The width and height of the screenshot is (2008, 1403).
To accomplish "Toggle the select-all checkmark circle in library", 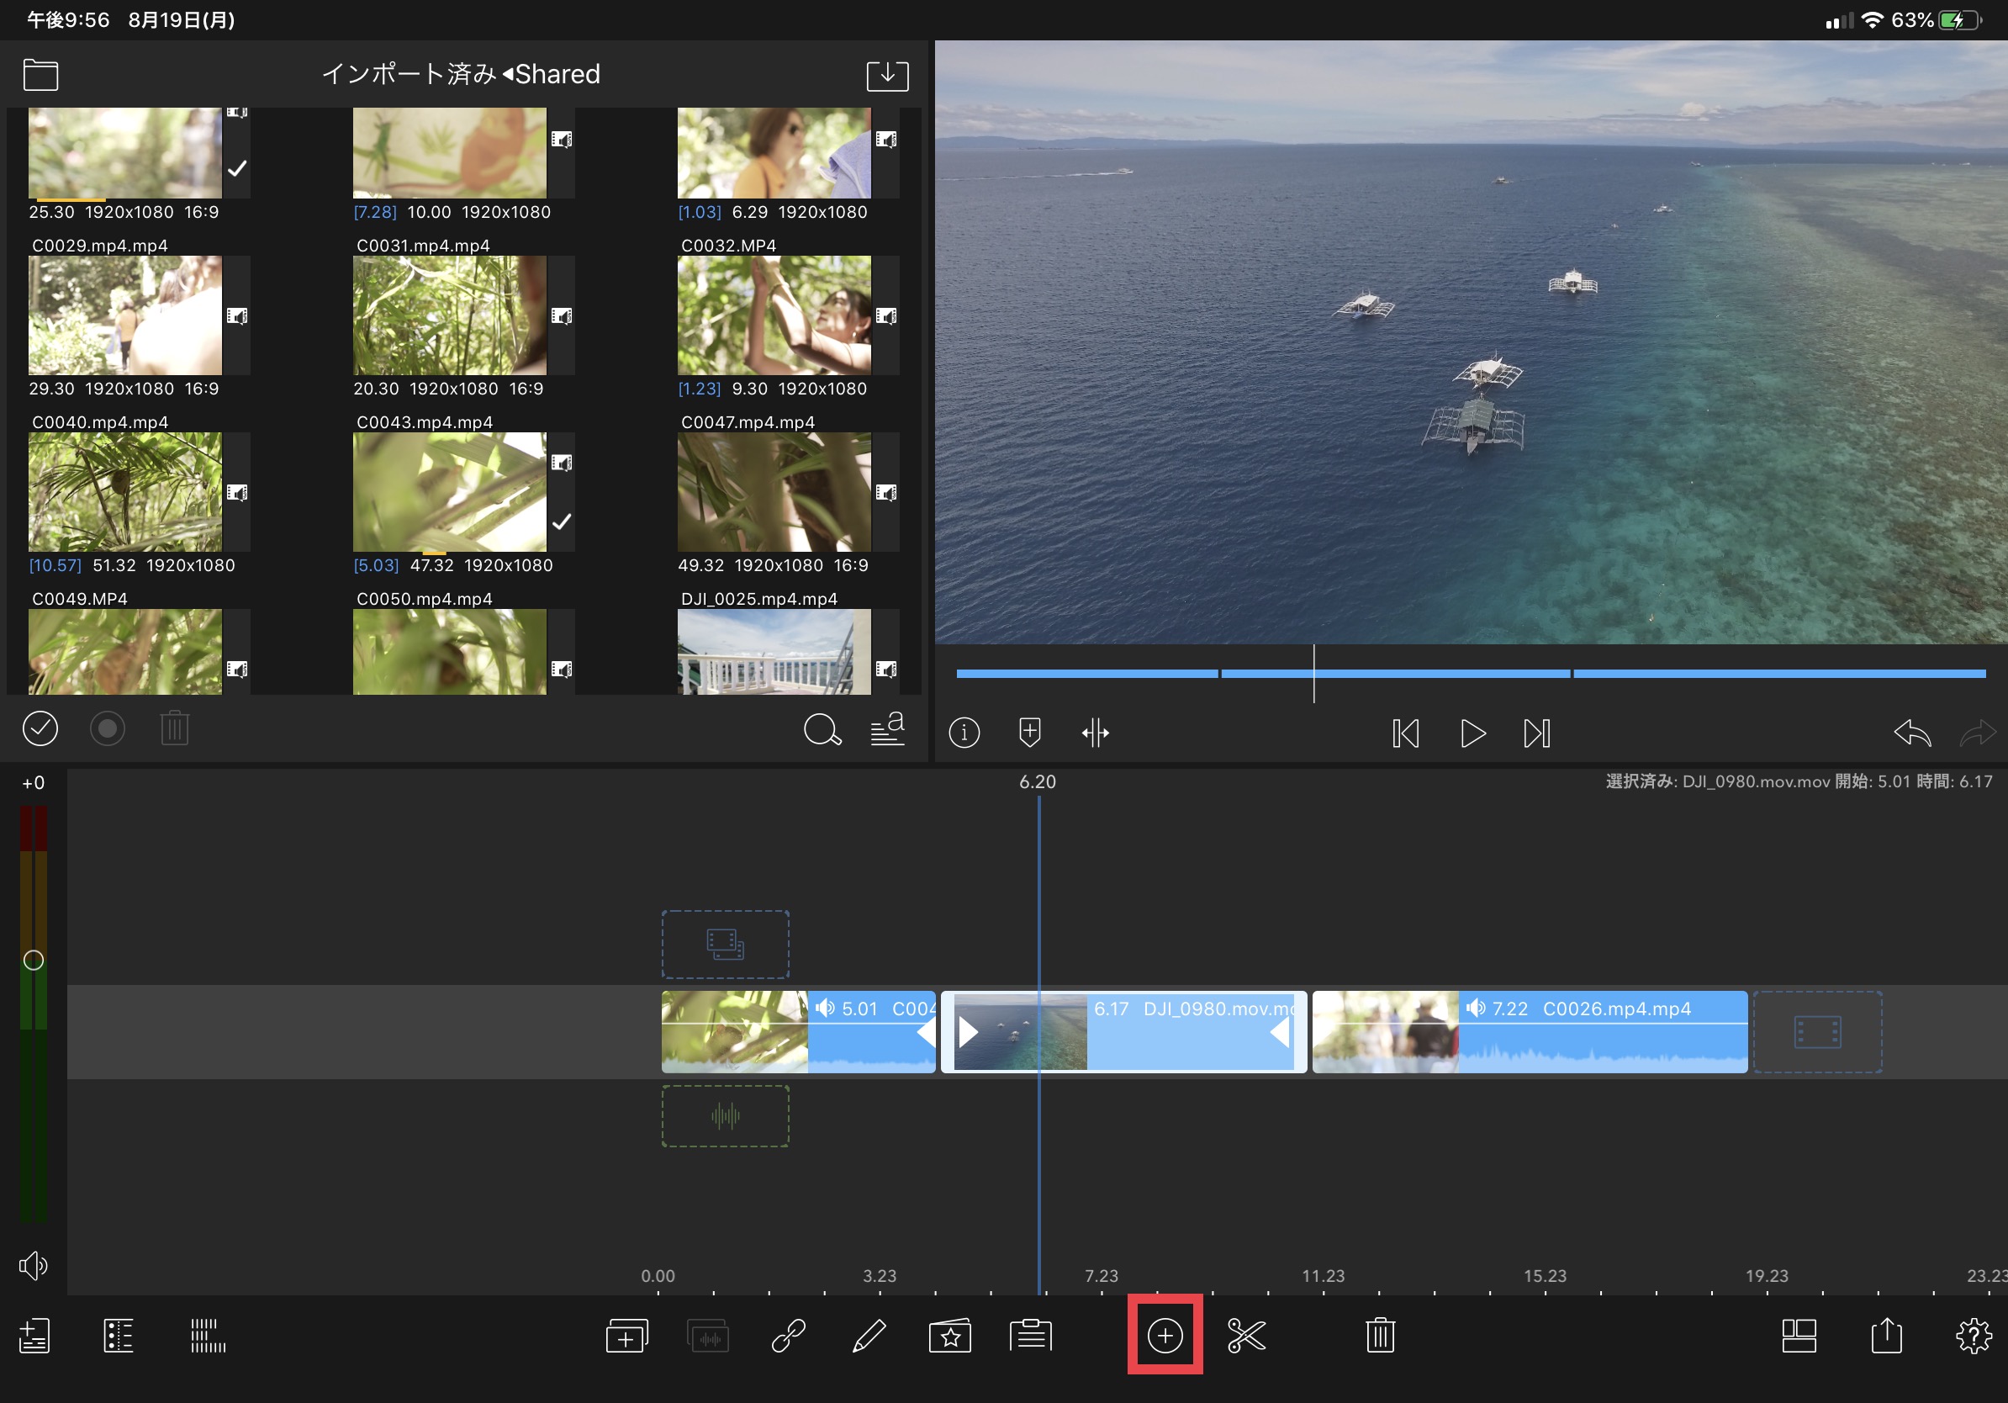I will point(40,728).
